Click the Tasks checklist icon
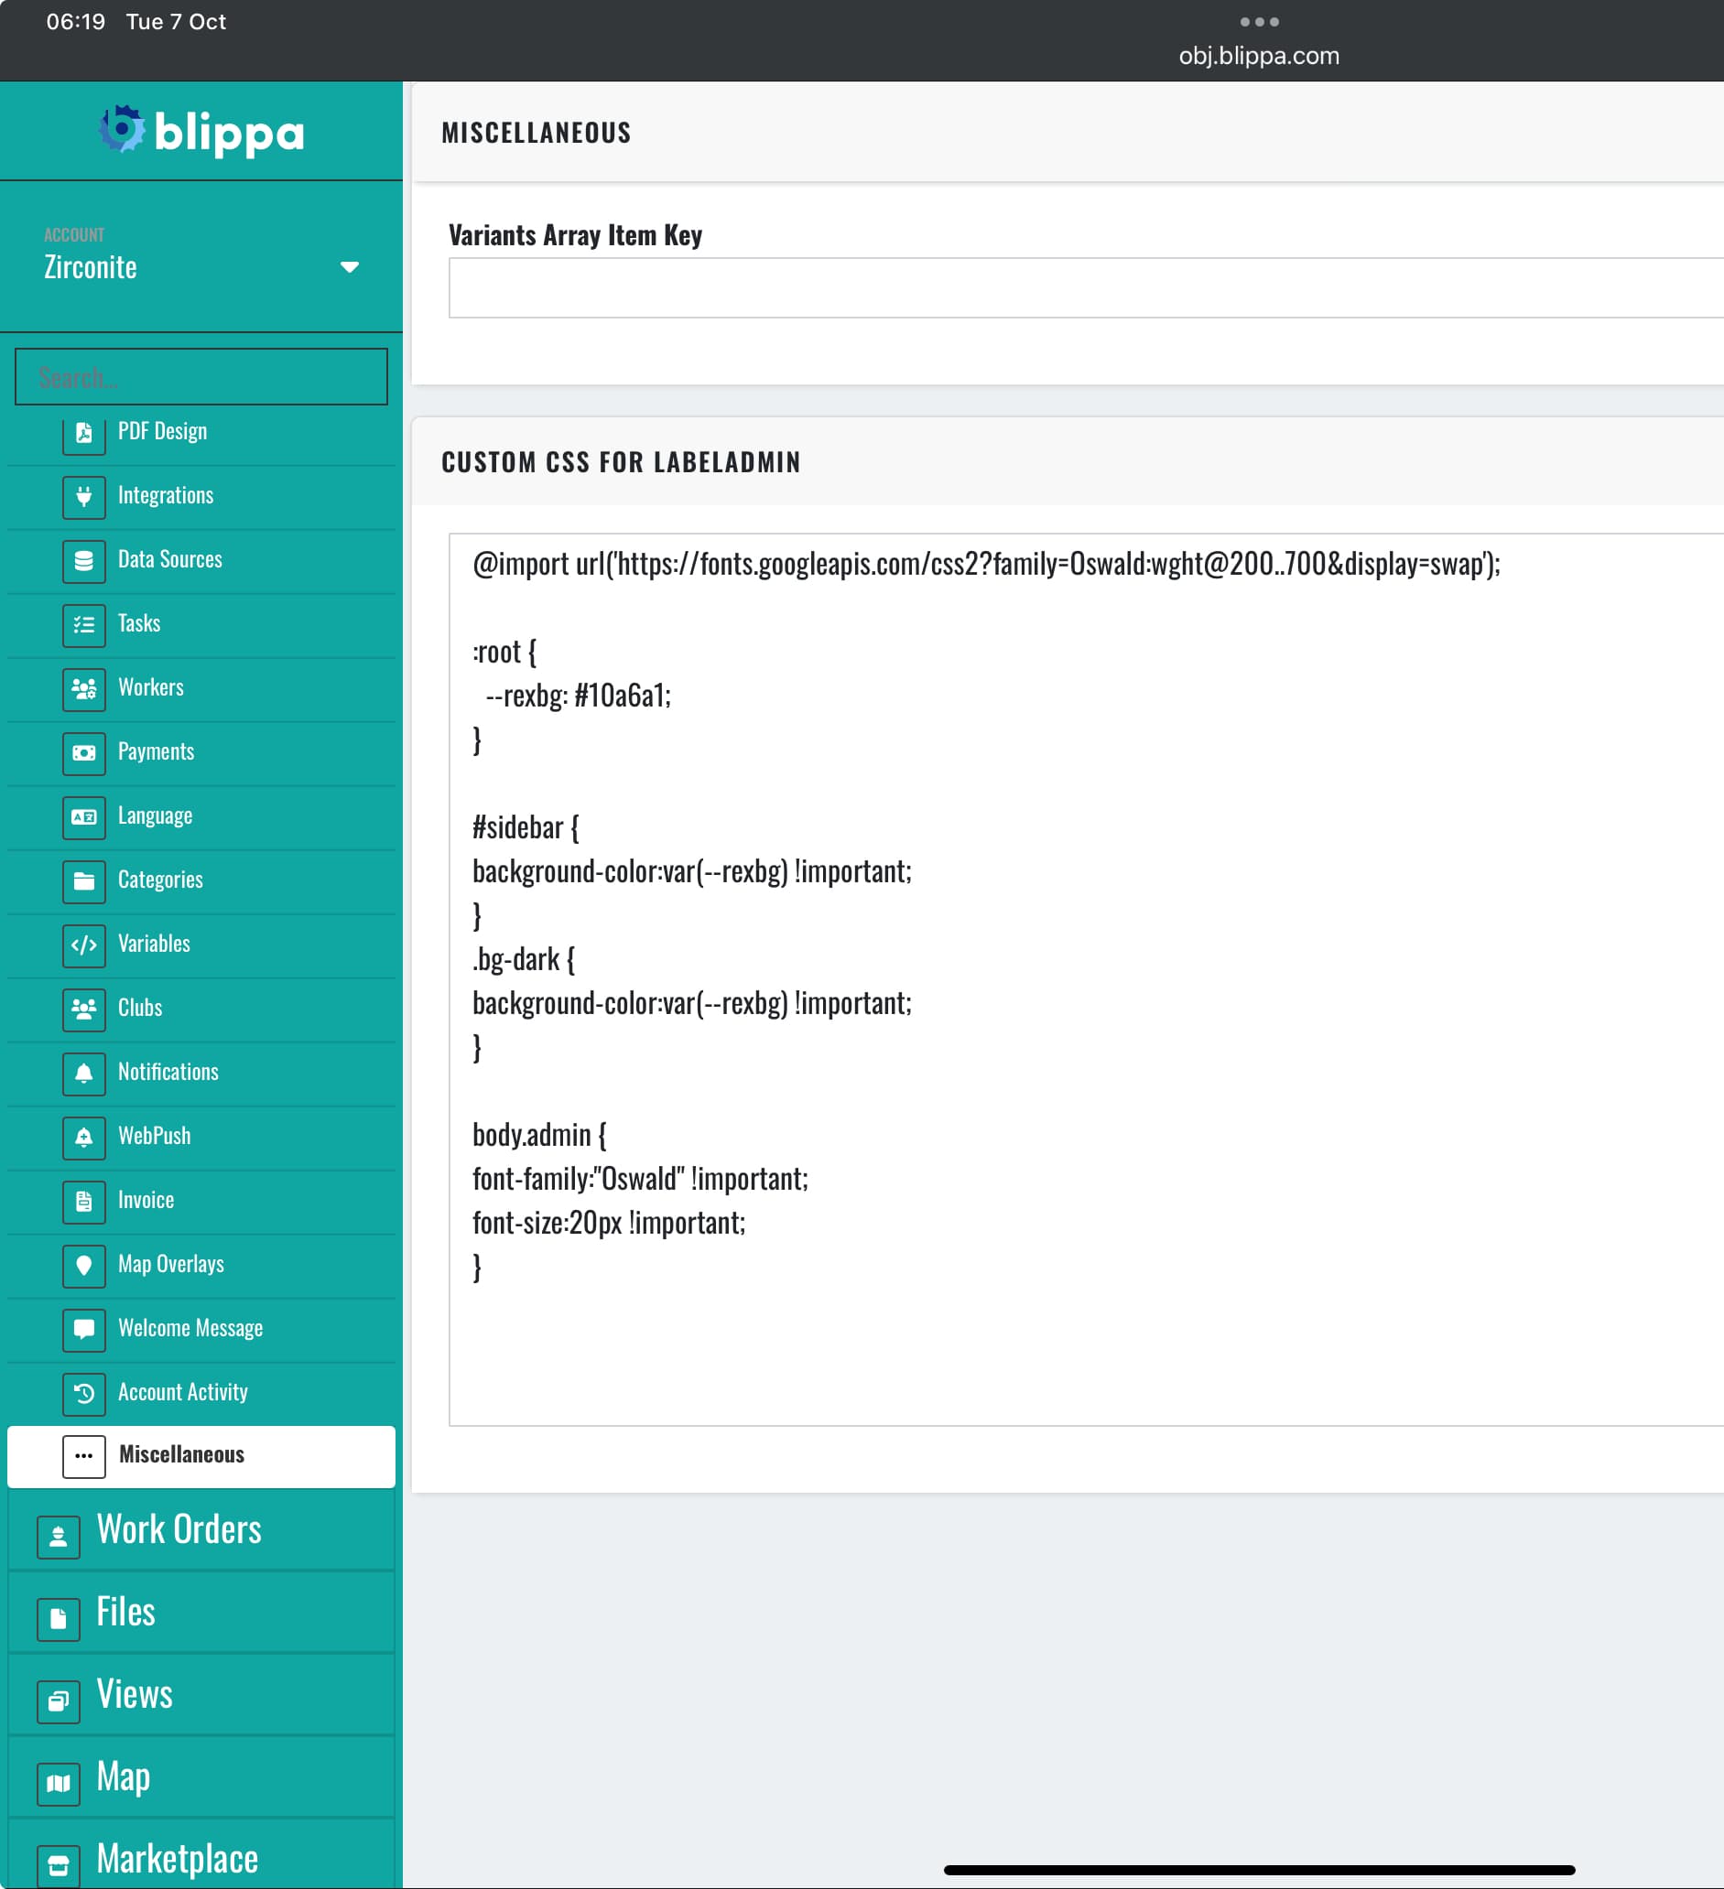 click(x=83, y=625)
